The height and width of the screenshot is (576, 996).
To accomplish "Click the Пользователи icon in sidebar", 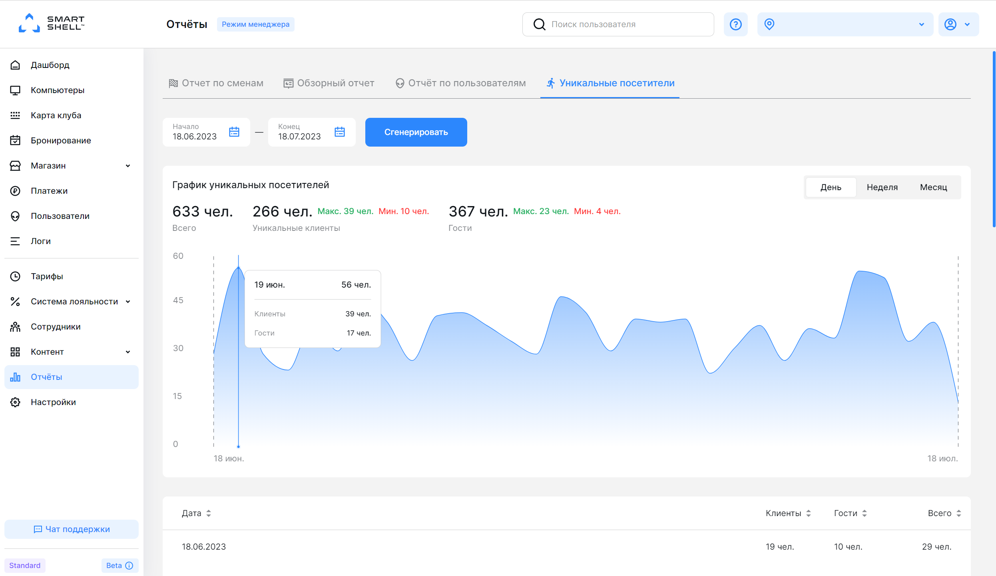I will pos(15,216).
